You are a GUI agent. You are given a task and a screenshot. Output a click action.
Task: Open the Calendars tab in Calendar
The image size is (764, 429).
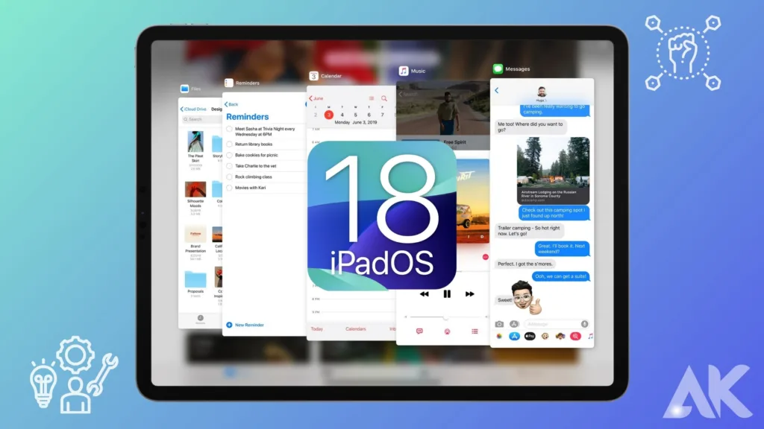[356, 328]
